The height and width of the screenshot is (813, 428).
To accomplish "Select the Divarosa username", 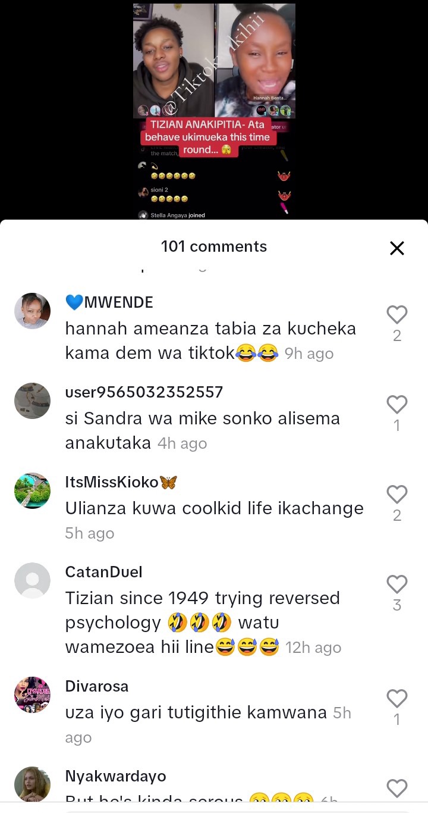I will tap(97, 686).
